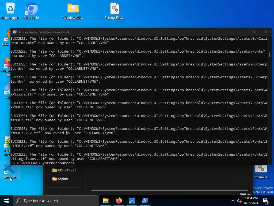Select the MS DOS 6.22 folder in File Explorer
This screenshot has width=274, height=206.
coord(64,170)
